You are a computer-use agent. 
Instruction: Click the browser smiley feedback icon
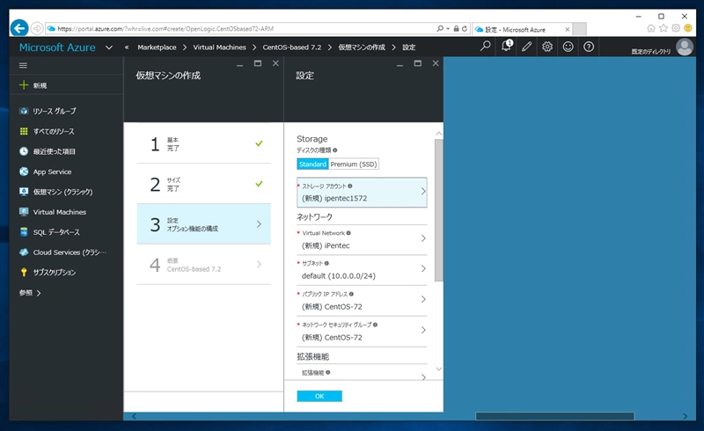coord(688,28)
